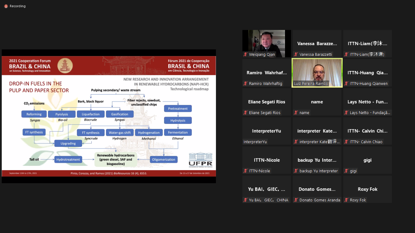Click the muted mic icon for Roxy Fok

coord(347,200)
